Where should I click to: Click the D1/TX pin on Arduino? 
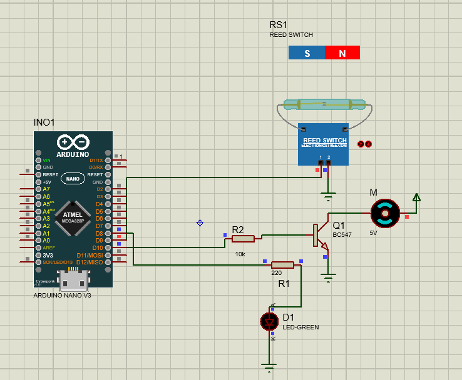[x=108, y=160]
